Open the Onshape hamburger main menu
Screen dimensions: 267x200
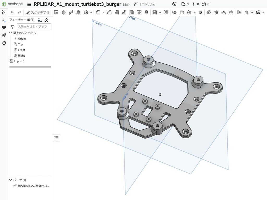[x=29, y=4]
